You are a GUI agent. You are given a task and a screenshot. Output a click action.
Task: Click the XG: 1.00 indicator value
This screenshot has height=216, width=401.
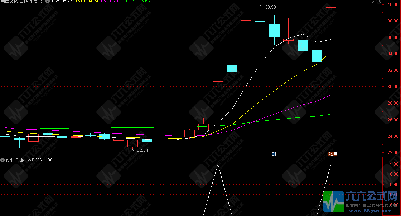click(44, 160)
